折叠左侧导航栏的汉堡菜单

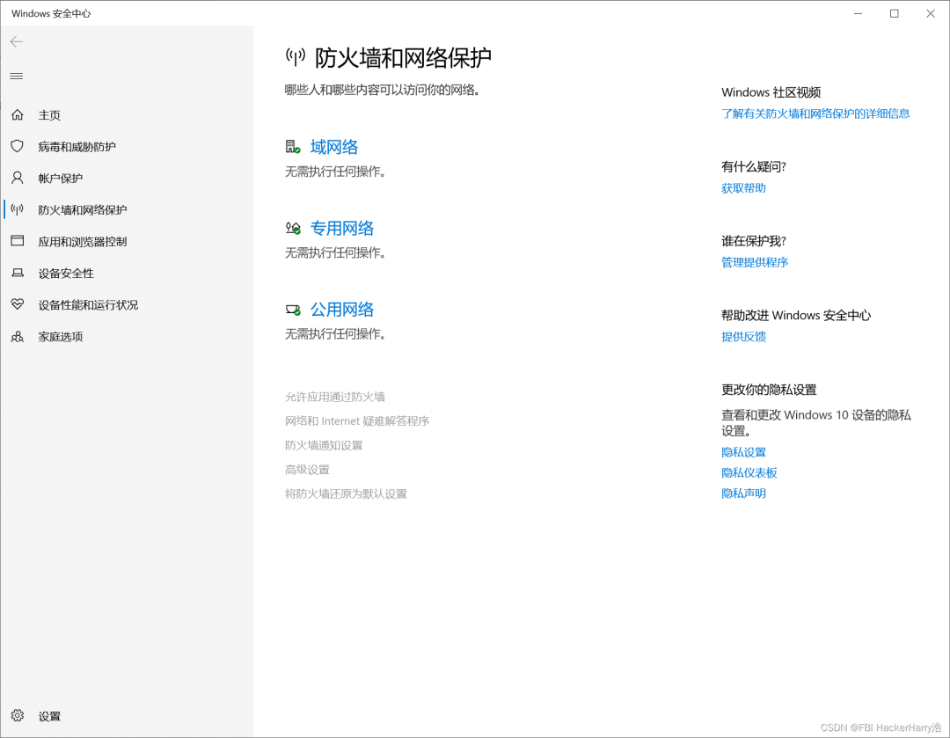[x=16, y=76]
